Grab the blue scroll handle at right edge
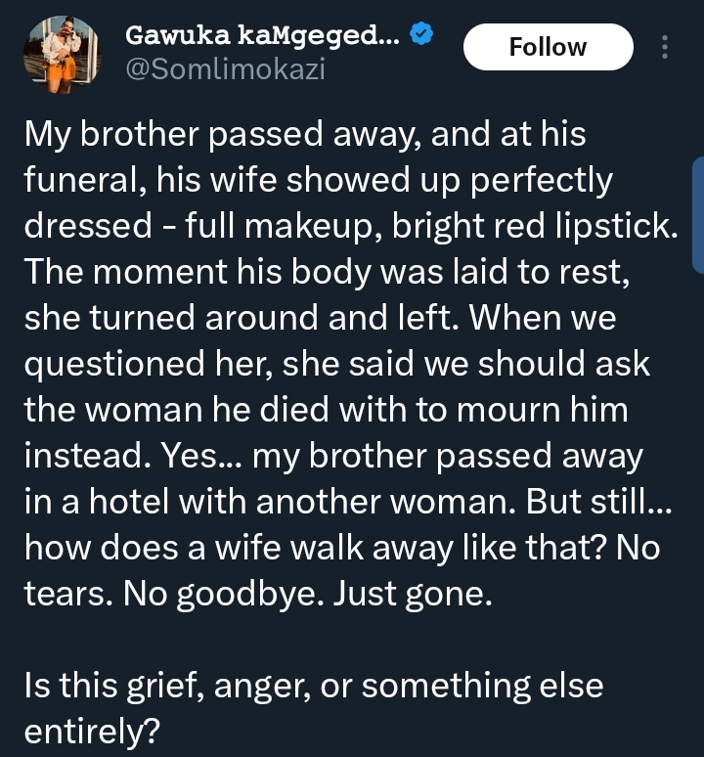This screenshot has width=704, height=757. pos(697,213)
